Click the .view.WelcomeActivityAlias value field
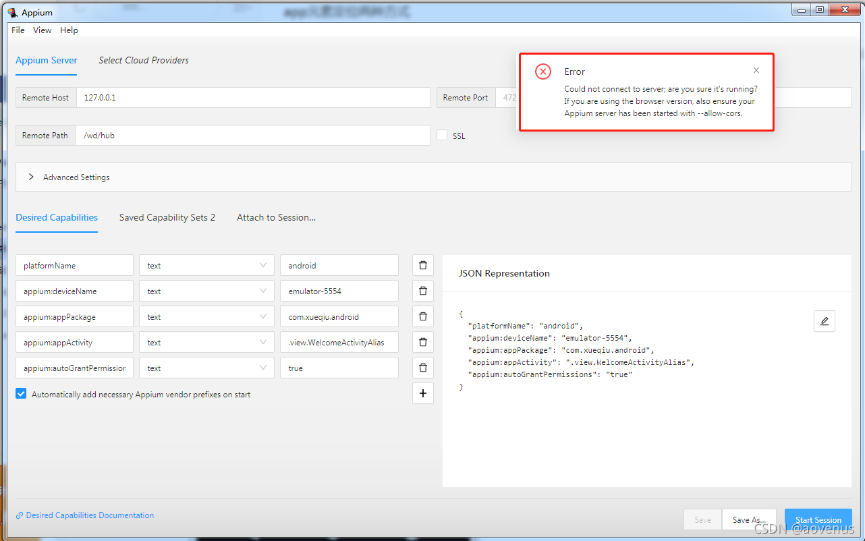 [339, 342]
